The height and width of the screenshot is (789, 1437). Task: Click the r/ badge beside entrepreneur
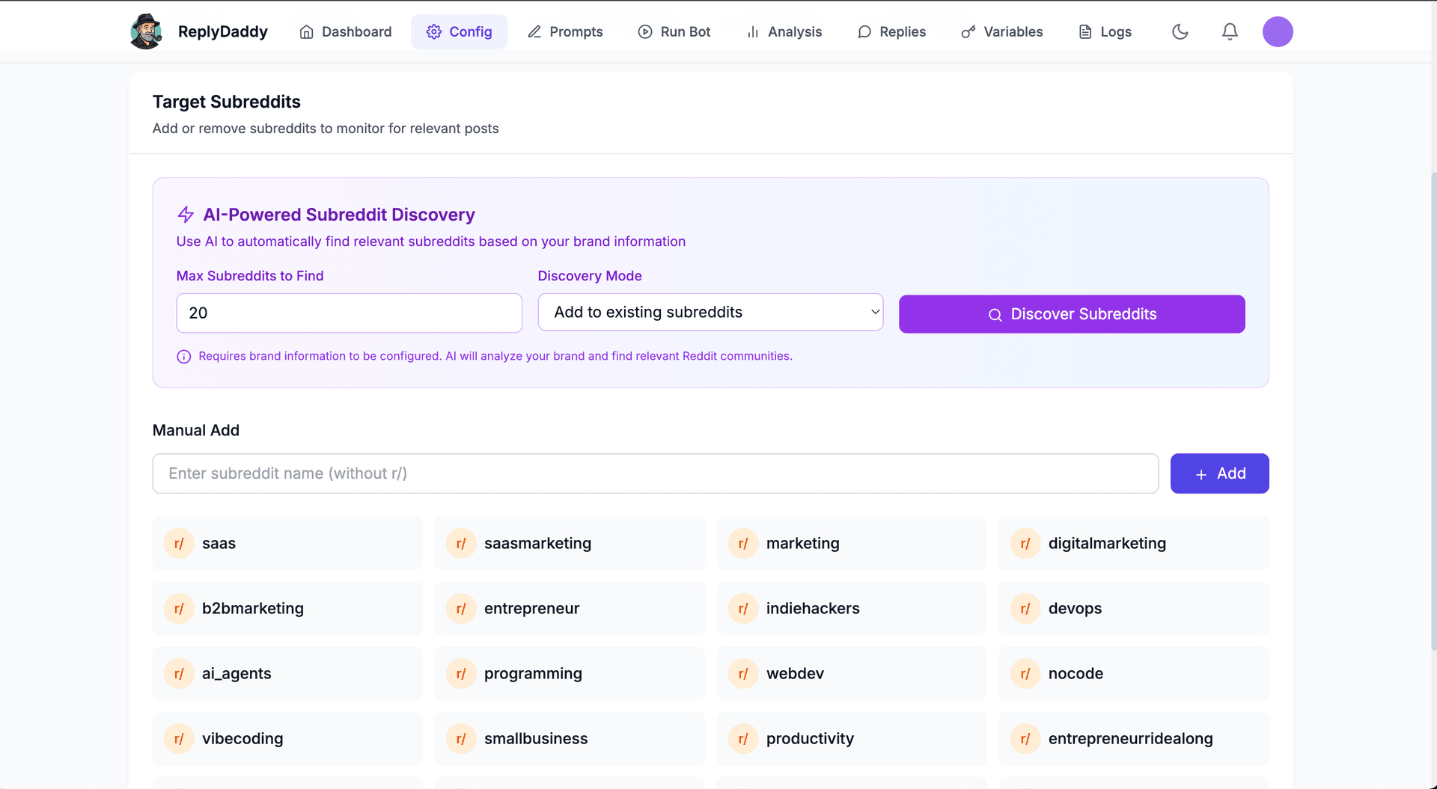461,609
